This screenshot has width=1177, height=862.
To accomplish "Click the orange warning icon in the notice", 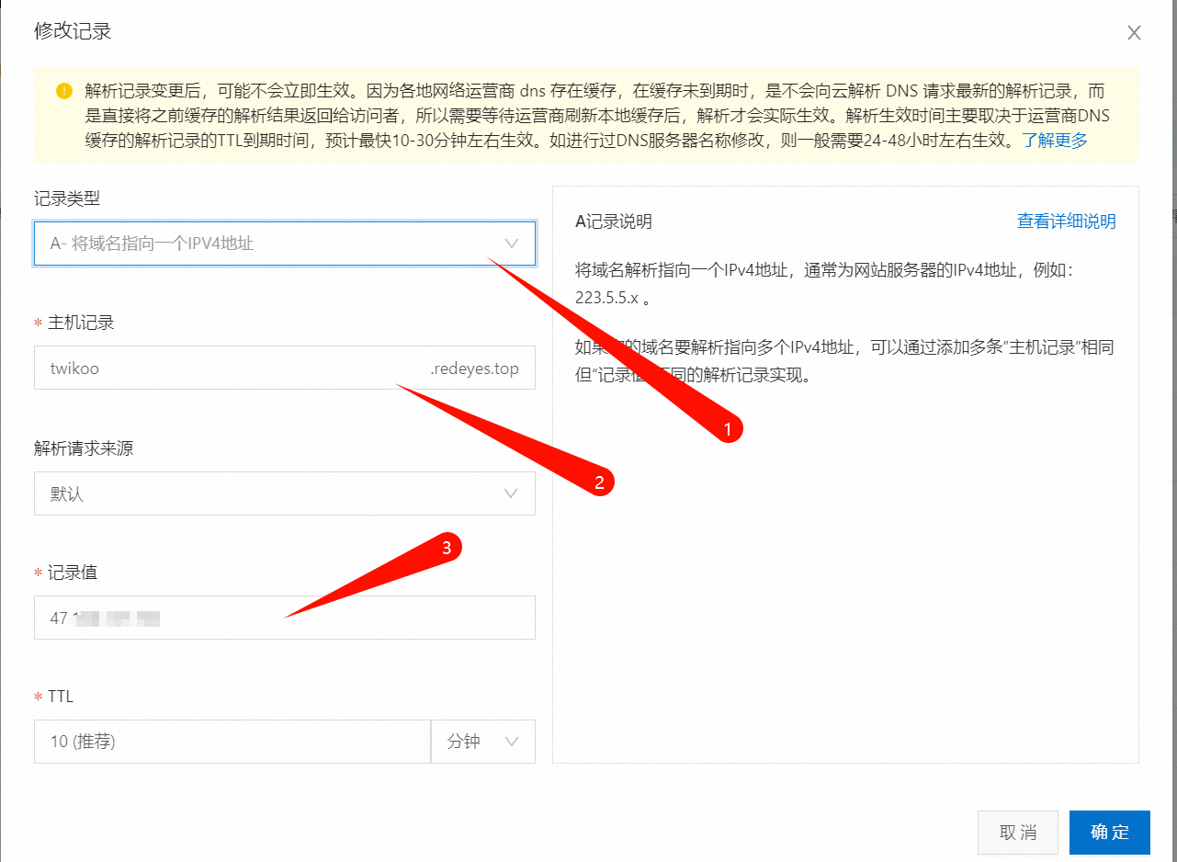I will pos(62,91).
